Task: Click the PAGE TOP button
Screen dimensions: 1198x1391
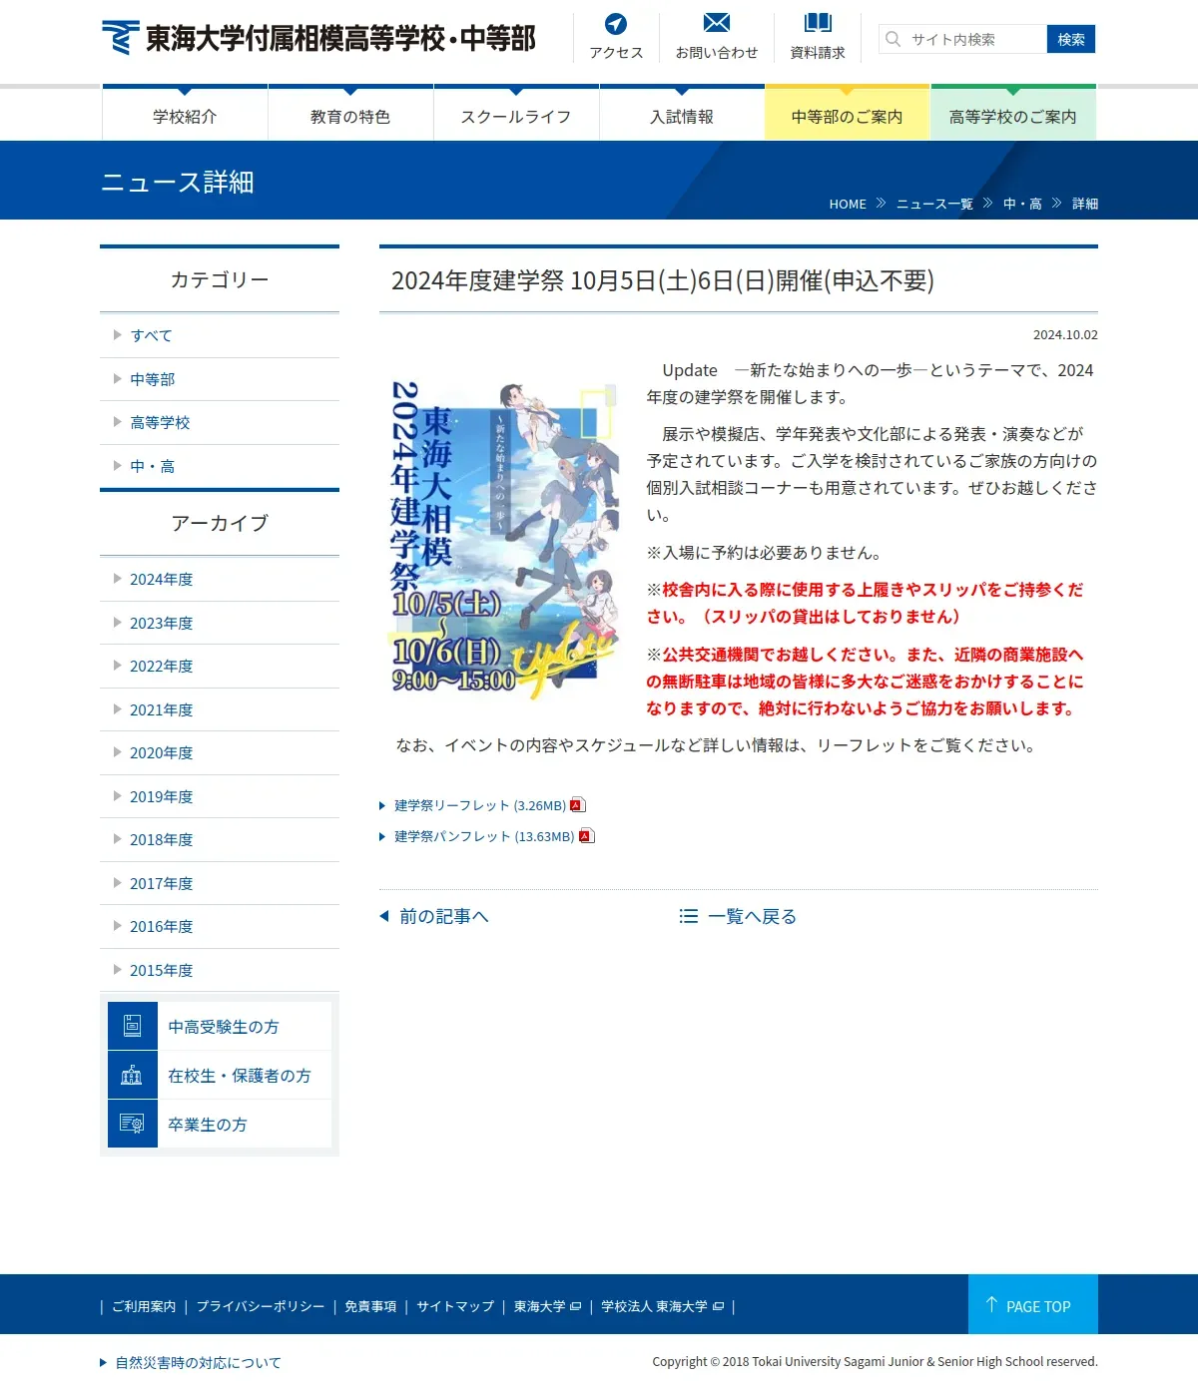Action: (x=1033, y=1304)
